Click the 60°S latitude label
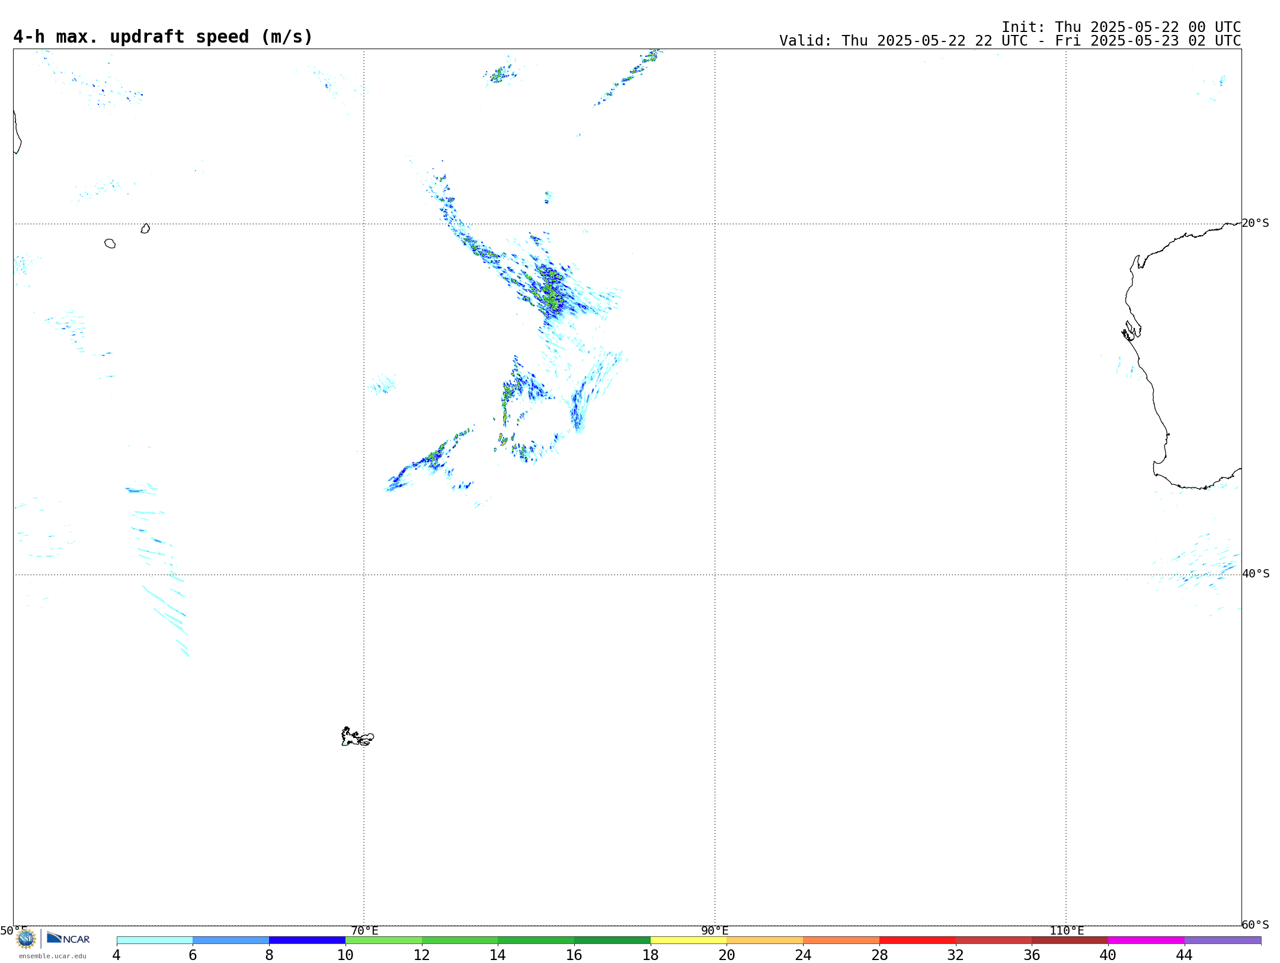The width and height of the screenshot is (1280, 963). pyautogui.click(x=1256, y=925)
